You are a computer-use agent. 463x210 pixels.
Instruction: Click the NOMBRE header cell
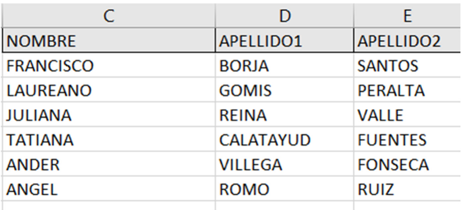point(109,42)
